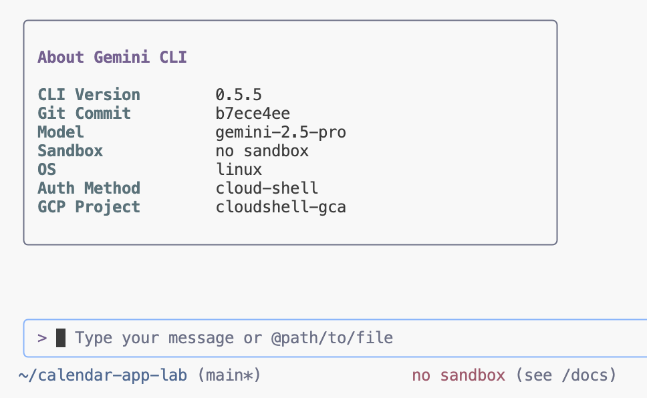The image size is (647, 398).
Task: Select the "cloudshell-gca" project value
Action: coord(281,207)
